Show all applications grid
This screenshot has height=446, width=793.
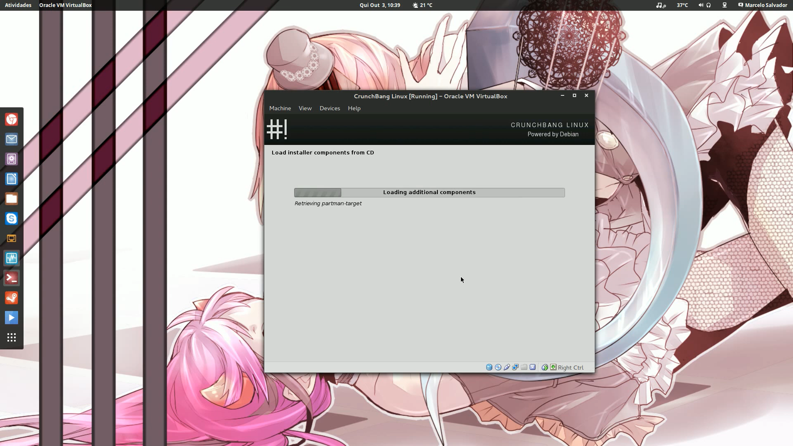(x=12, y=337)
